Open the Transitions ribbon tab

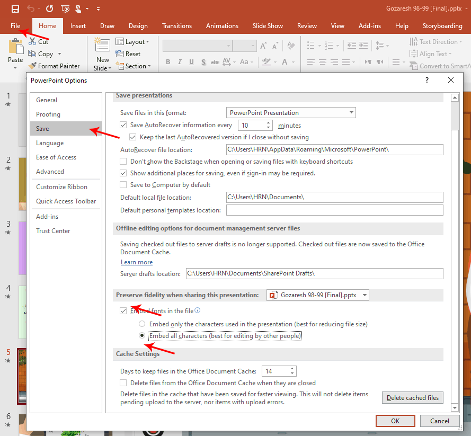pos(177,26)
